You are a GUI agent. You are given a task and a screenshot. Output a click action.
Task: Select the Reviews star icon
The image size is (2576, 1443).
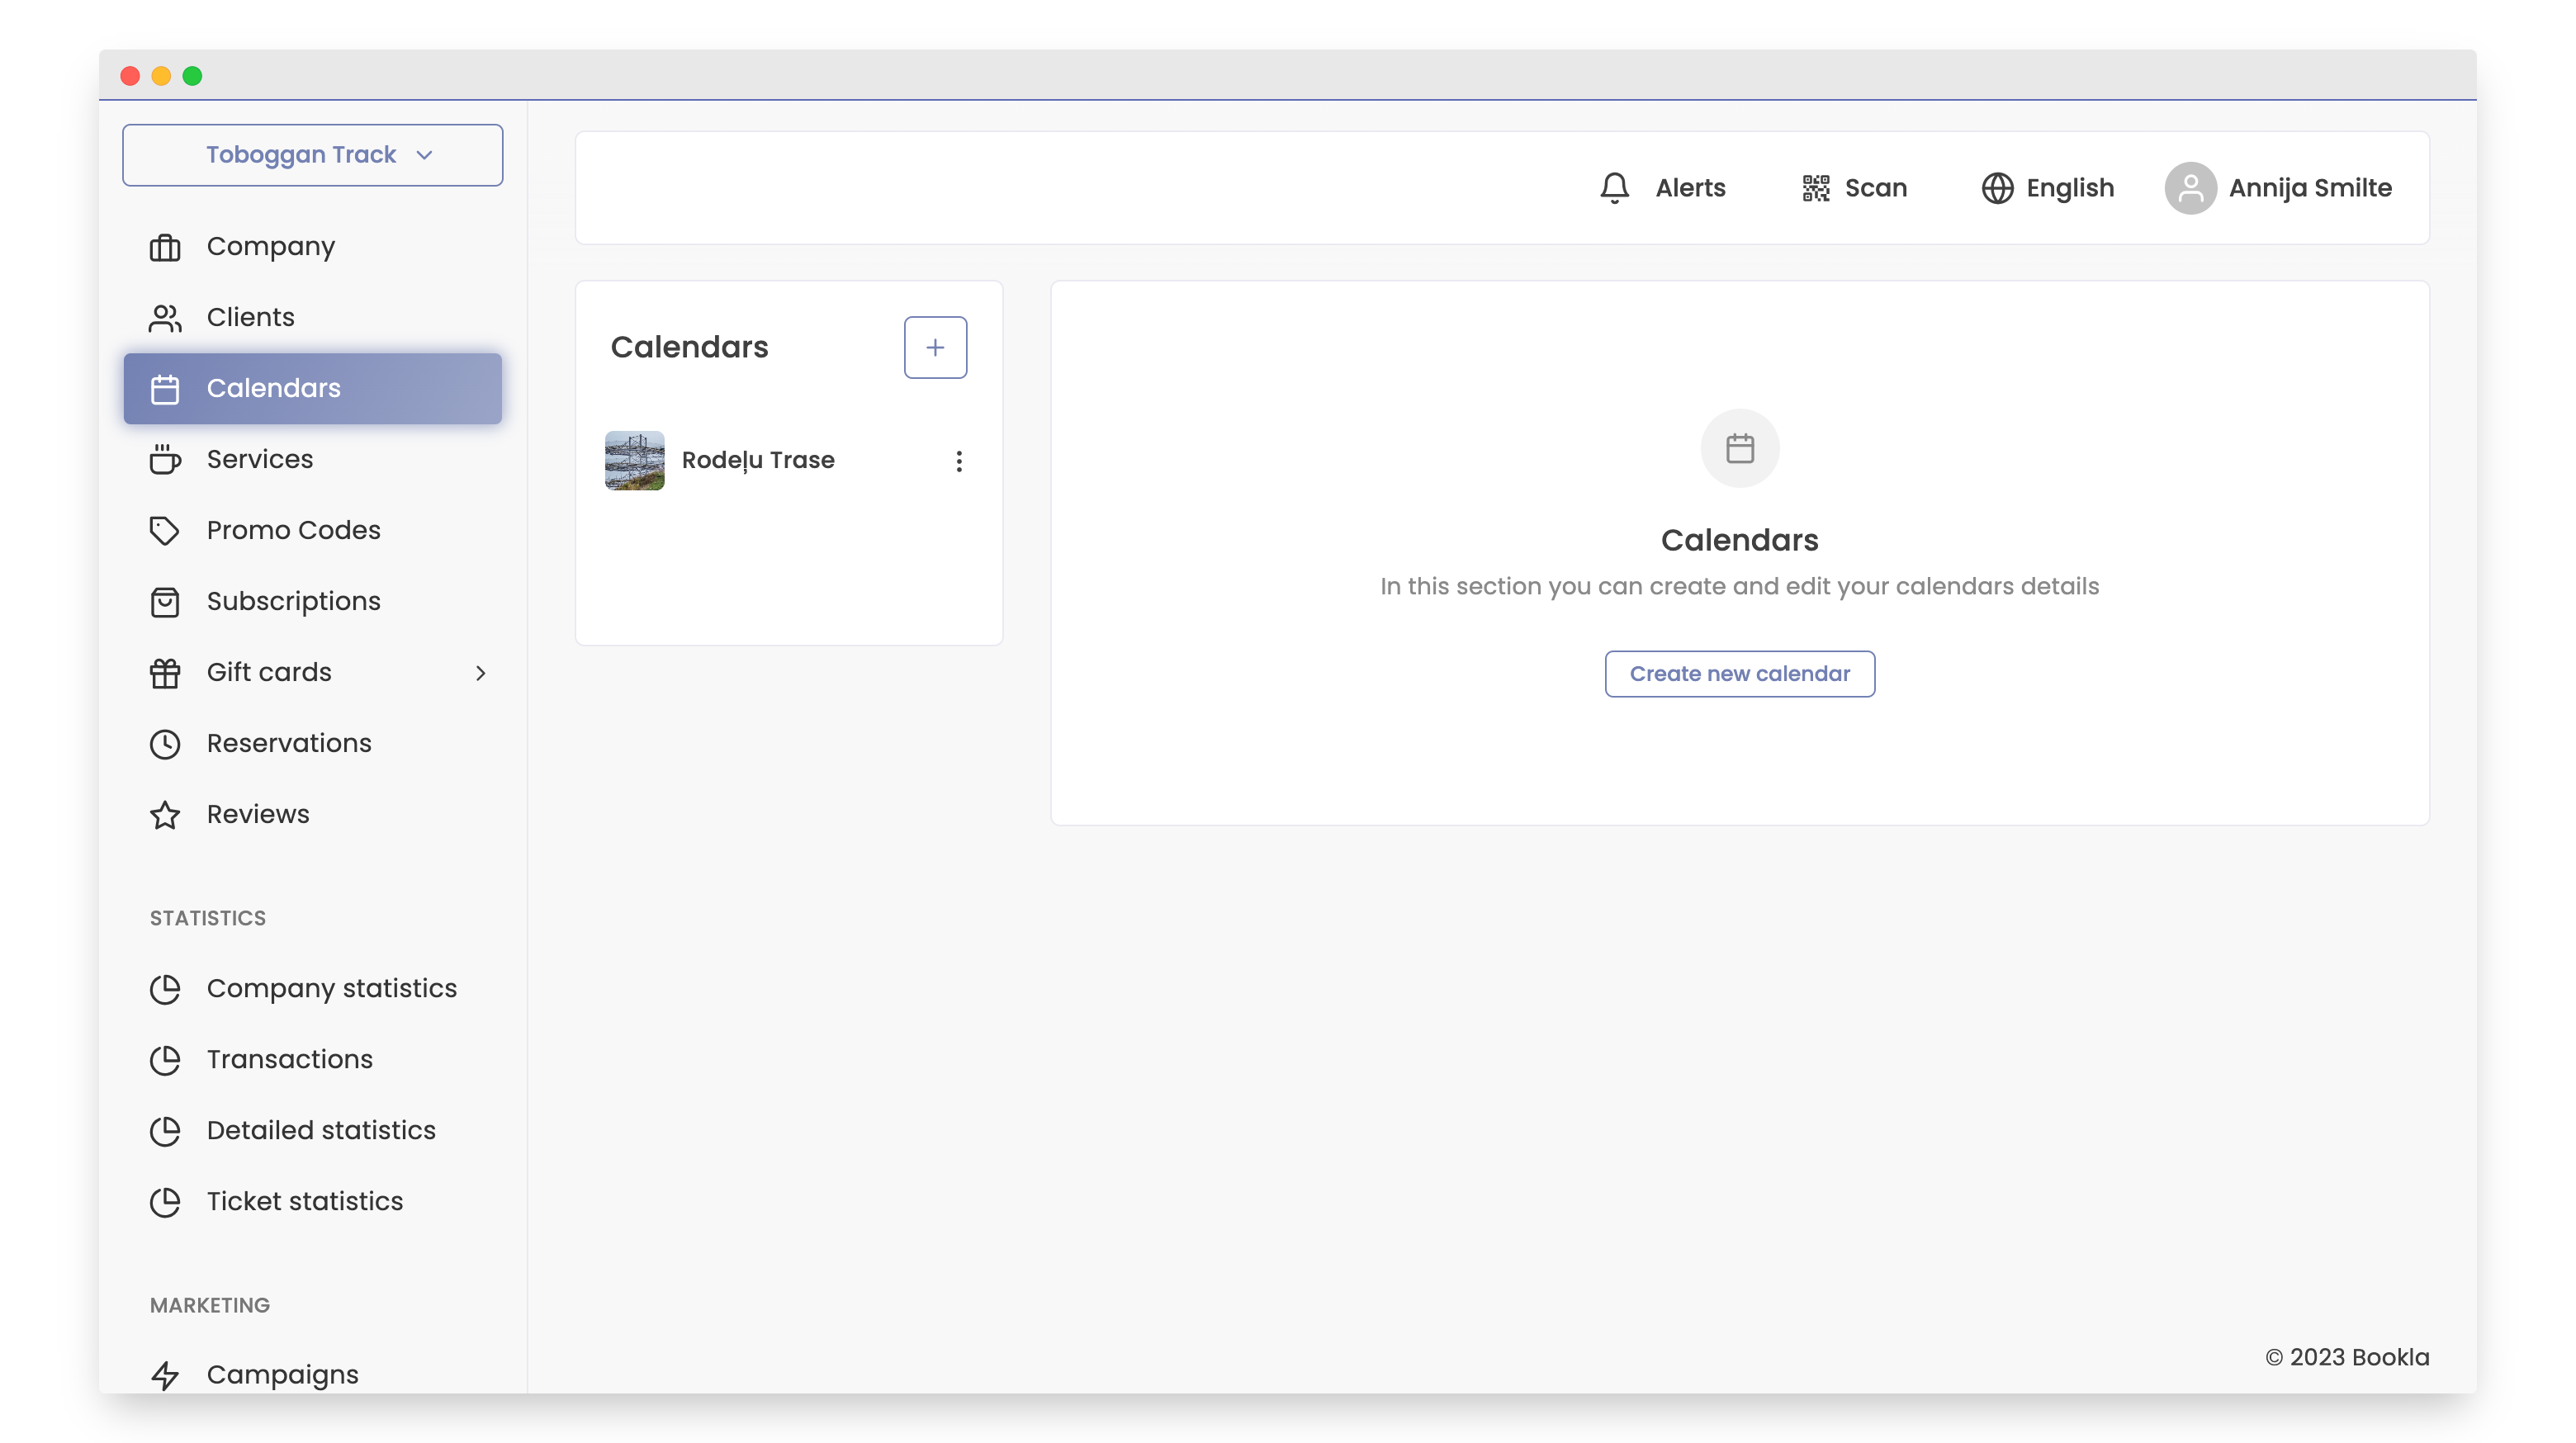pos(165,814)
